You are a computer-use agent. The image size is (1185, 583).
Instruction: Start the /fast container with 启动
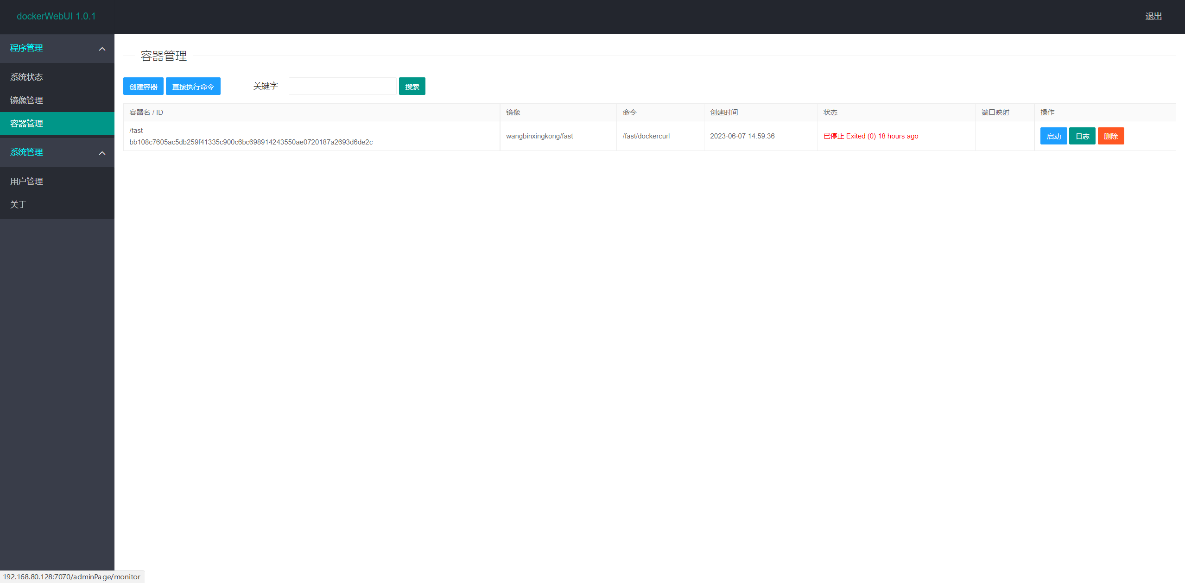(x=1053, y=136)
